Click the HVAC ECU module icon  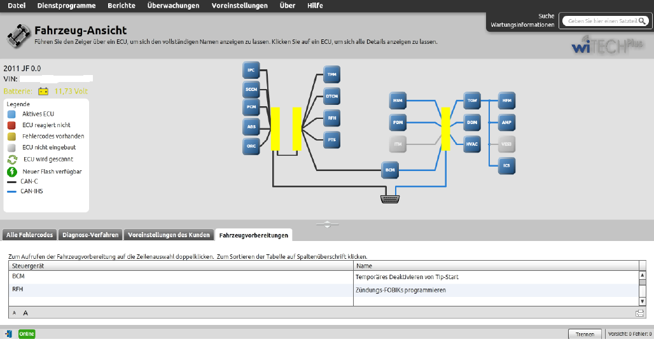pos(472,144)
